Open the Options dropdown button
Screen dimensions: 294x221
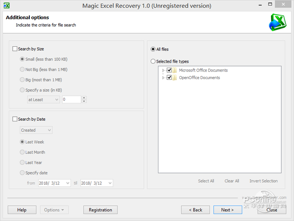click(54, 210)
